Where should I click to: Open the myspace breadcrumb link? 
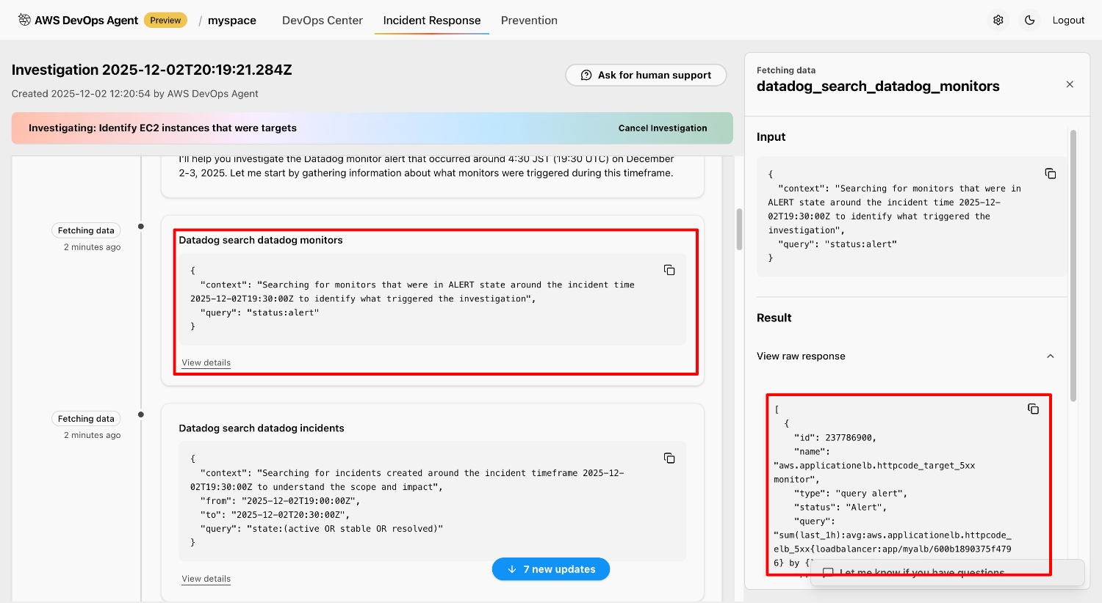click(232, 21)
